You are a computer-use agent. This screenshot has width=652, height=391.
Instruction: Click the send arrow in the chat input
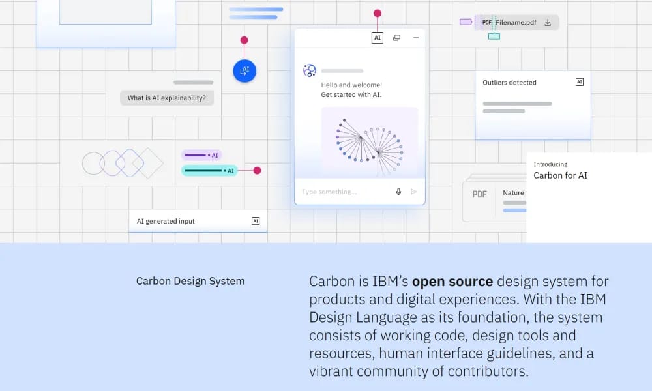pyautogui.click(x=414, y=192)
